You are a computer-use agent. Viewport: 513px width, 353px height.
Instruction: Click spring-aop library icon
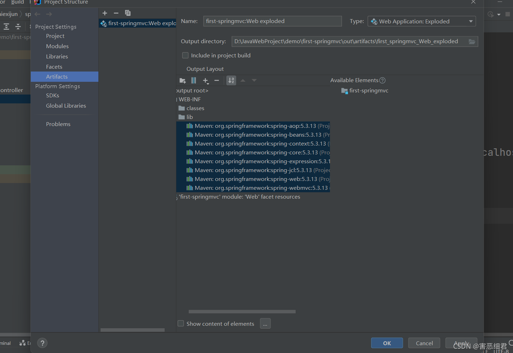pyautogui.click(x=190, y=126)
